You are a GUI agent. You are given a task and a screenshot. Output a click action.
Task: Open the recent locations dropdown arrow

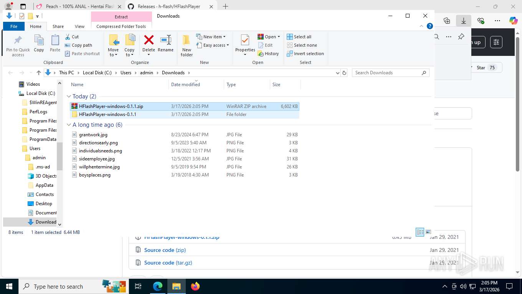point(30,73)
